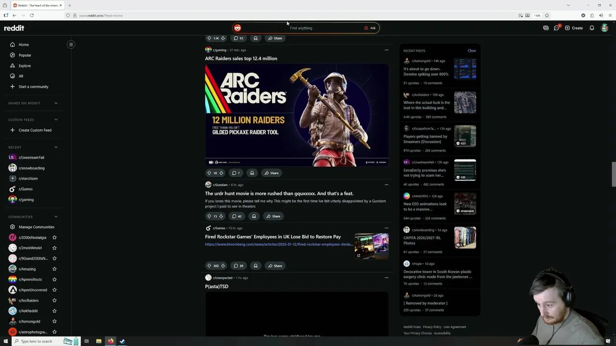Screen dimensions: 616x346
Task: Favorite r/2000sNostalgia with star
Action: click(x=54, y=237)
